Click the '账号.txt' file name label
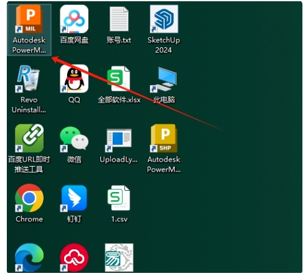The height and width of the screenshot is (276, 303). pyautogui.click(x=119, y=40)
